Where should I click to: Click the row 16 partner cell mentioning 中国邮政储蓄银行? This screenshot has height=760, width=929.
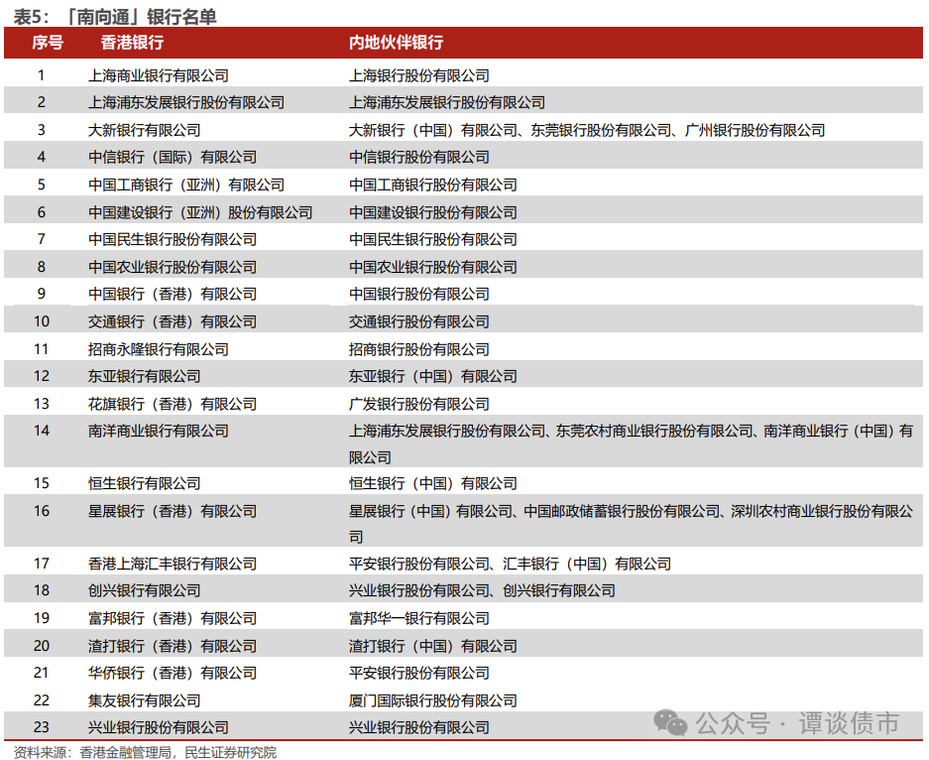tap(631, 524)
